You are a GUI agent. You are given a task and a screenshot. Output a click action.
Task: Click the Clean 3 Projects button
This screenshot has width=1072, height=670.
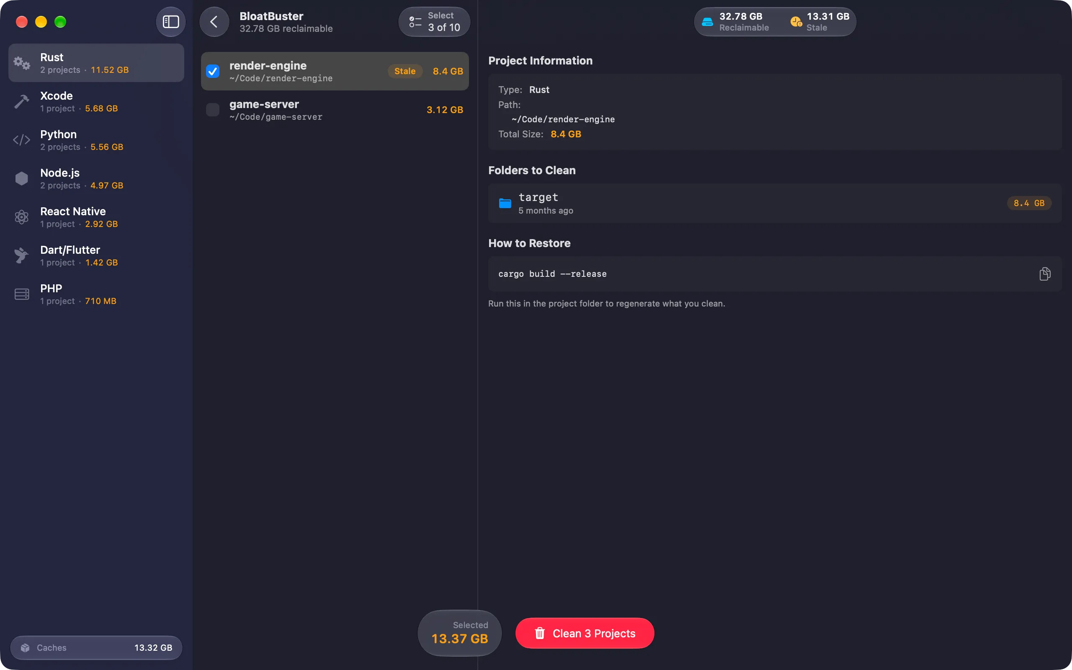click(x=585, y=633)
